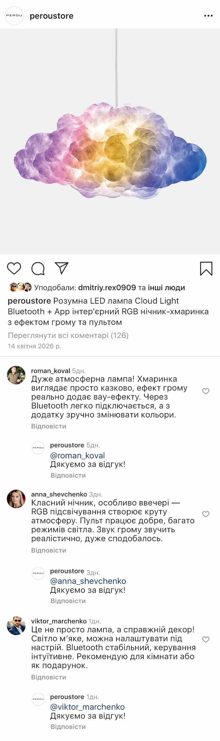Viewport: 220px width, 741px height.
Task: Open anna_shevchenko's profile avatar
Action: coord(16,499)
